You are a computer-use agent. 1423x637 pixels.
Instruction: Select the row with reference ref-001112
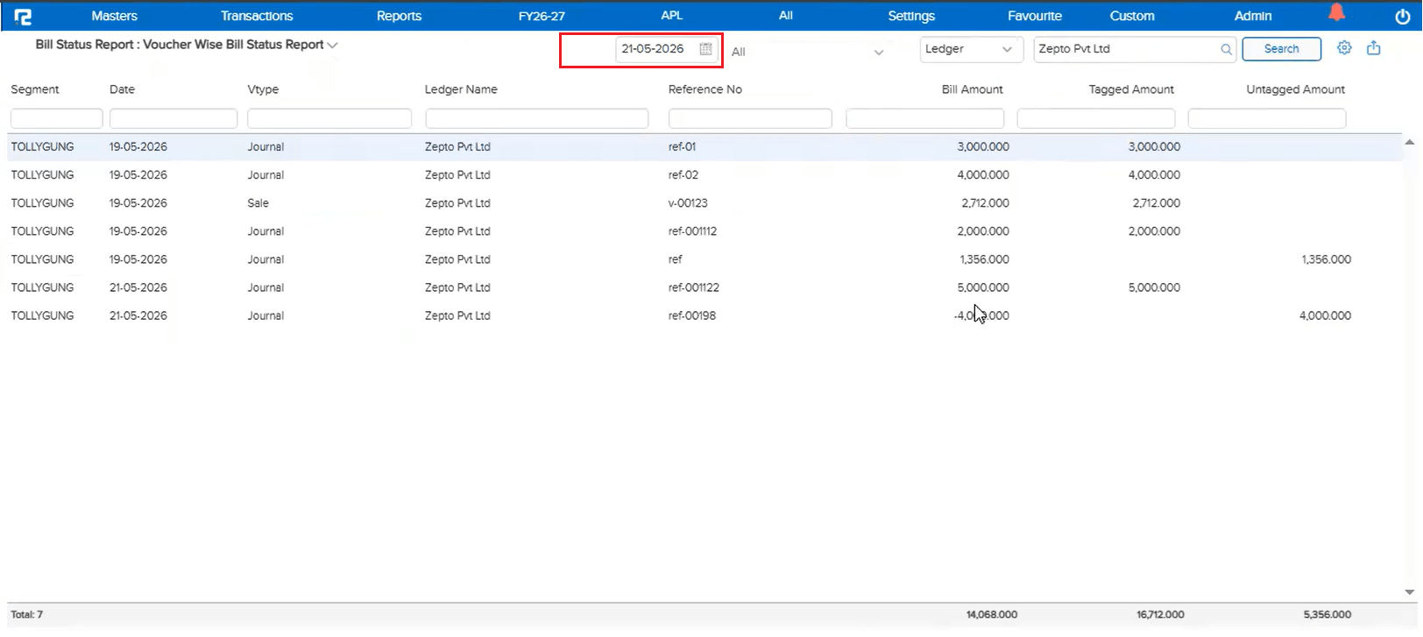[x=705, y=231]
